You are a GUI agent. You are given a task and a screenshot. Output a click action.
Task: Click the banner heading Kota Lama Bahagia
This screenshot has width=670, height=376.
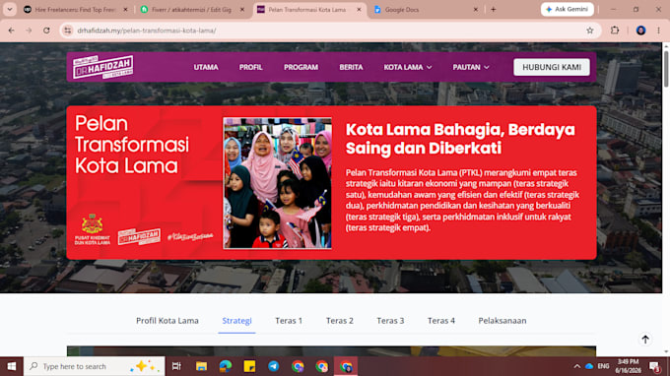(x=460, y=139)
